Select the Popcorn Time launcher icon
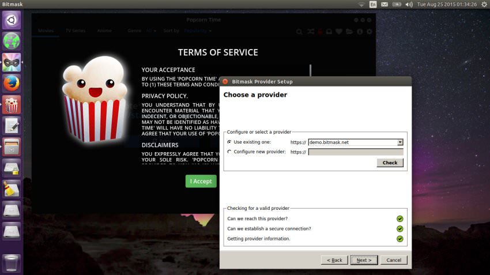Image resolution: width=490 pixels, height=275 pixels. [x=12, y=104]
